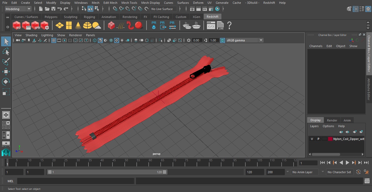Click the Undo arrow icon
372x192 pixels.
(x=60, y=9)
